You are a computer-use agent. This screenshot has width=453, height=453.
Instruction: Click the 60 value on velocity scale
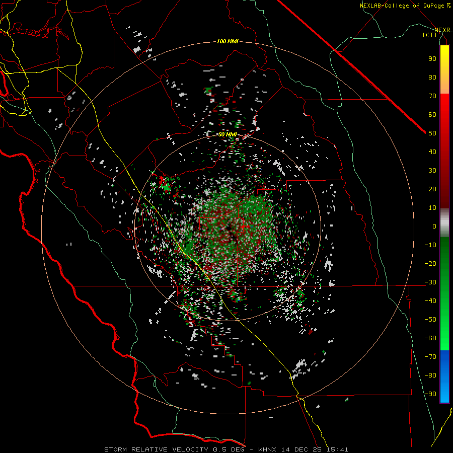tap(432, 115)
